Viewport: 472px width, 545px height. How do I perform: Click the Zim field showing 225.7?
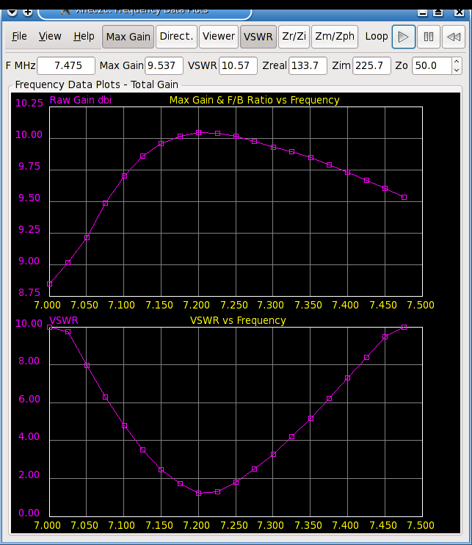coord(371,65)
